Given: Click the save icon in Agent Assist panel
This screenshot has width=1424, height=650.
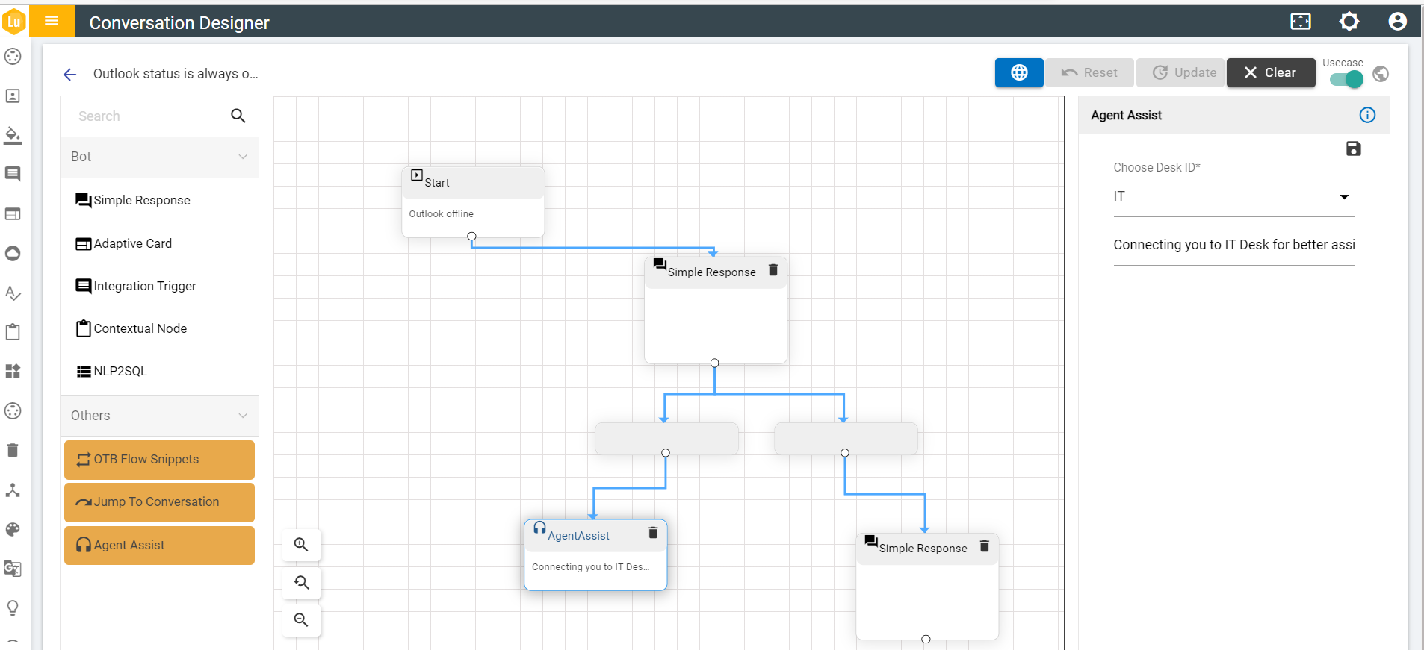Looking at the screenshot, I should pos(1353,149).
